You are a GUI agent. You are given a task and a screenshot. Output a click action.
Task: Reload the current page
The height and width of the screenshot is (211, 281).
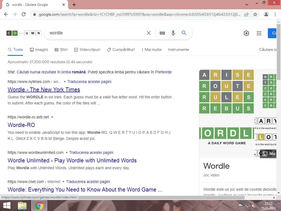click(x=24, y=14)
